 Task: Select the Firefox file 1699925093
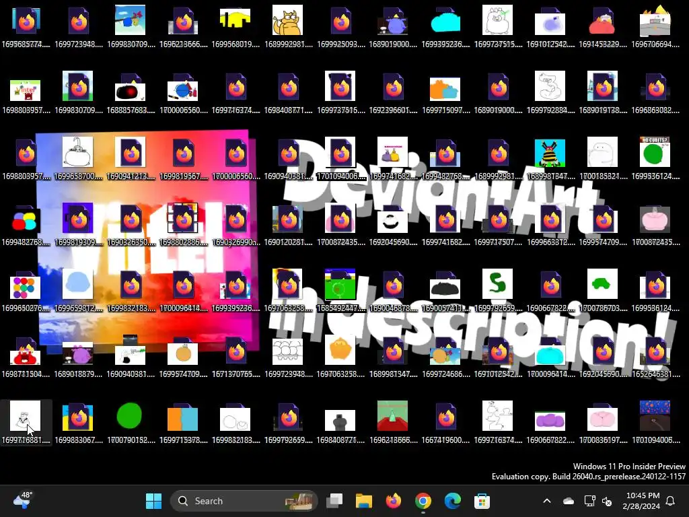(x=340, y=26)
